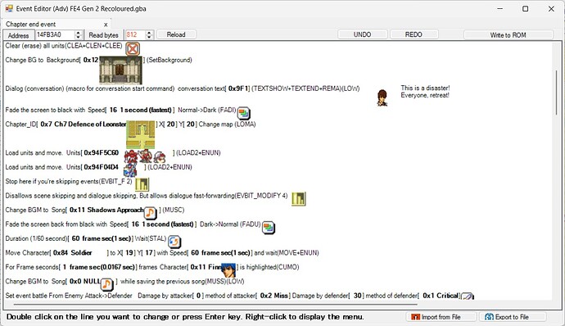The image size is (565, 326).
Task: Select the 'Change BGM to Song 0x11' line
Action: coord(95,210)
